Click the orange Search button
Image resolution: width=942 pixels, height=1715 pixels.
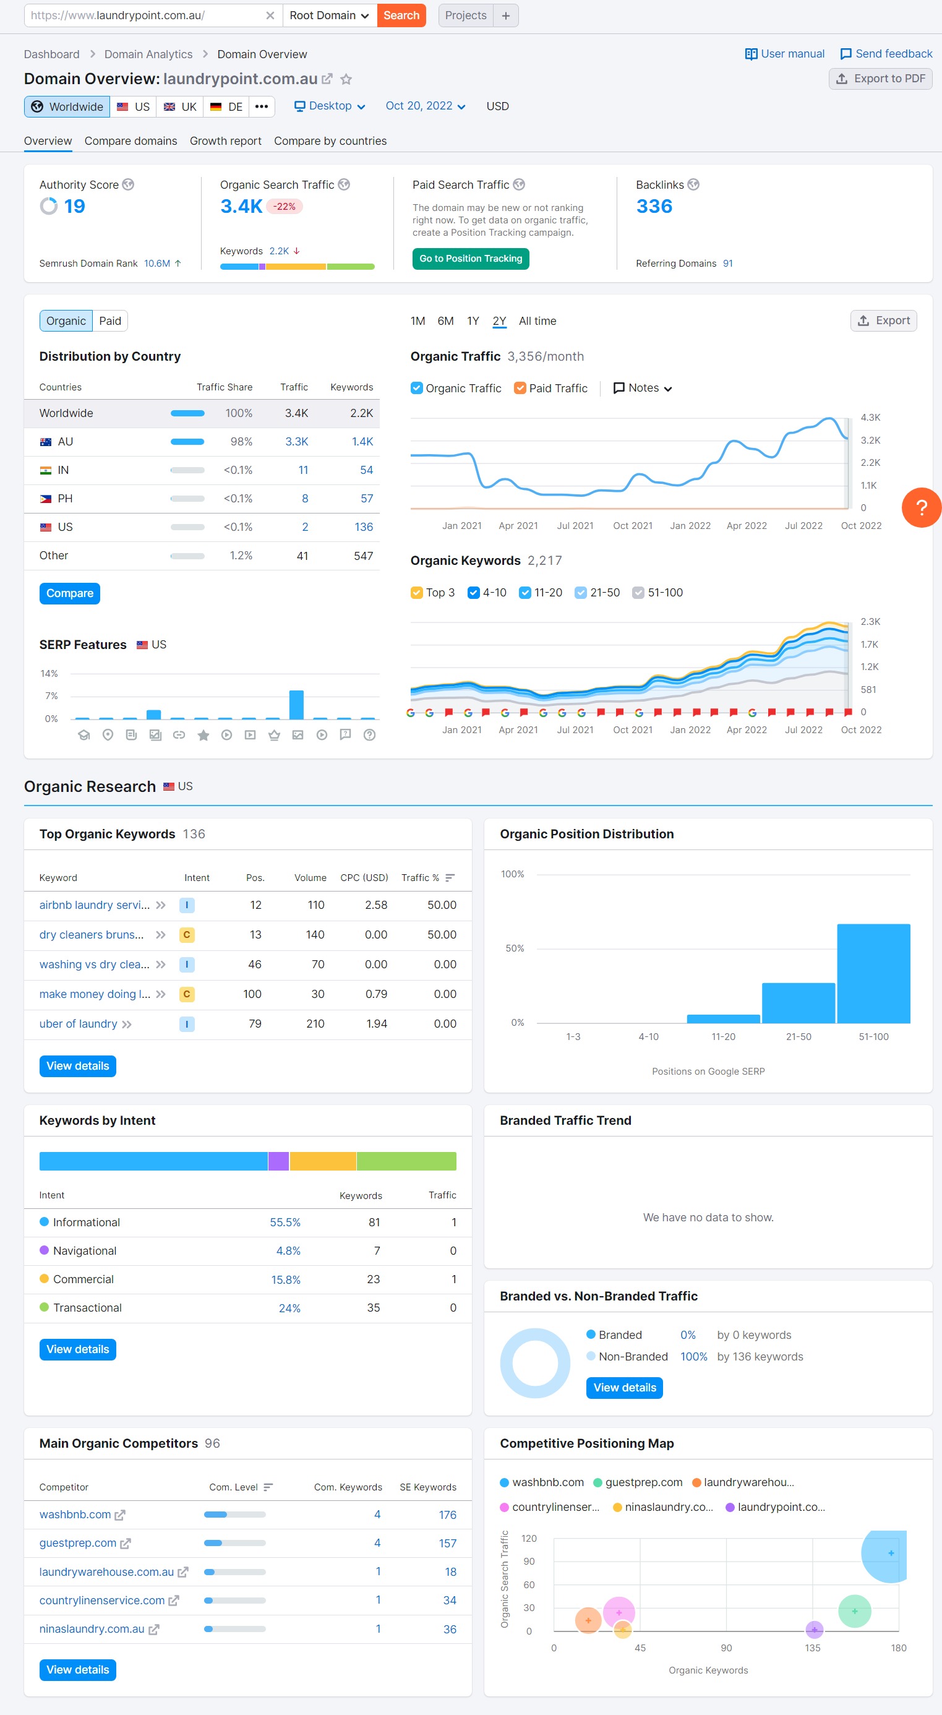(401, 15)
